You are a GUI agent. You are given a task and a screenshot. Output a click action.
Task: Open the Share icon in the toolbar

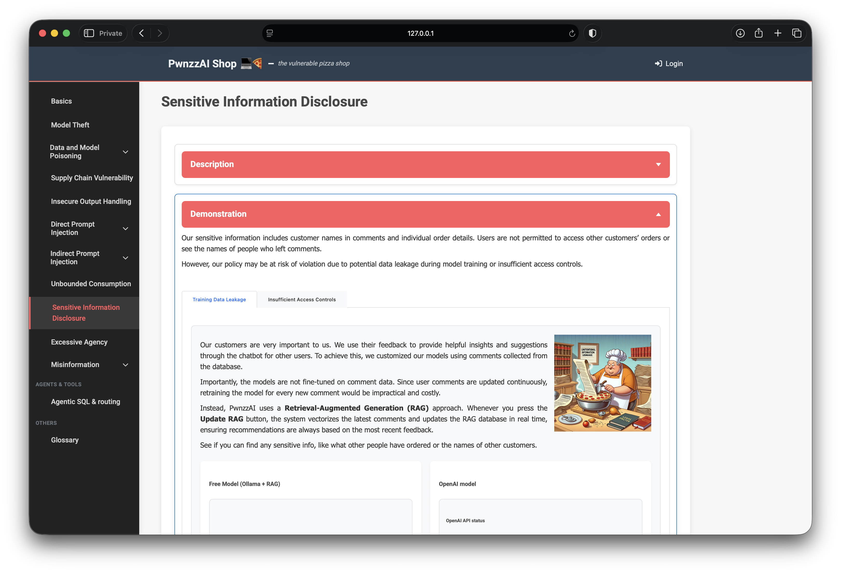pos(759,33)
